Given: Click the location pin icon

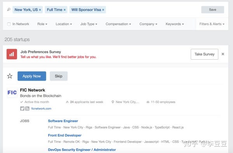Looking at the screenshot, I should tap(113, 102).
